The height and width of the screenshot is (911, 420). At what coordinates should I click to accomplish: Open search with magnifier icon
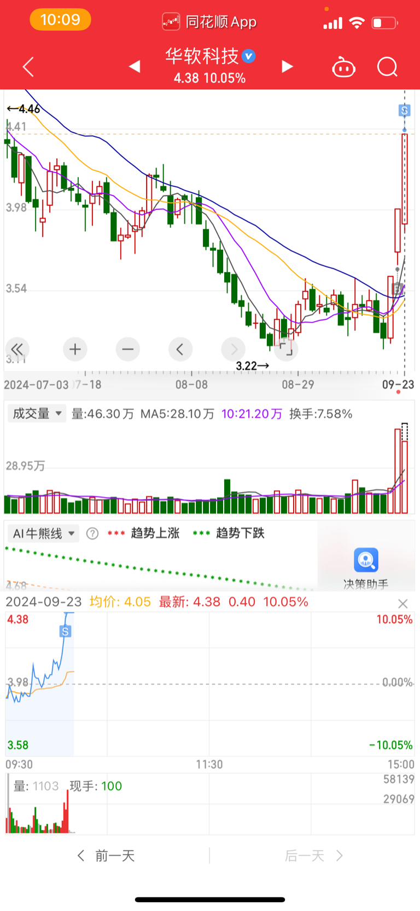tap(387, 67)
